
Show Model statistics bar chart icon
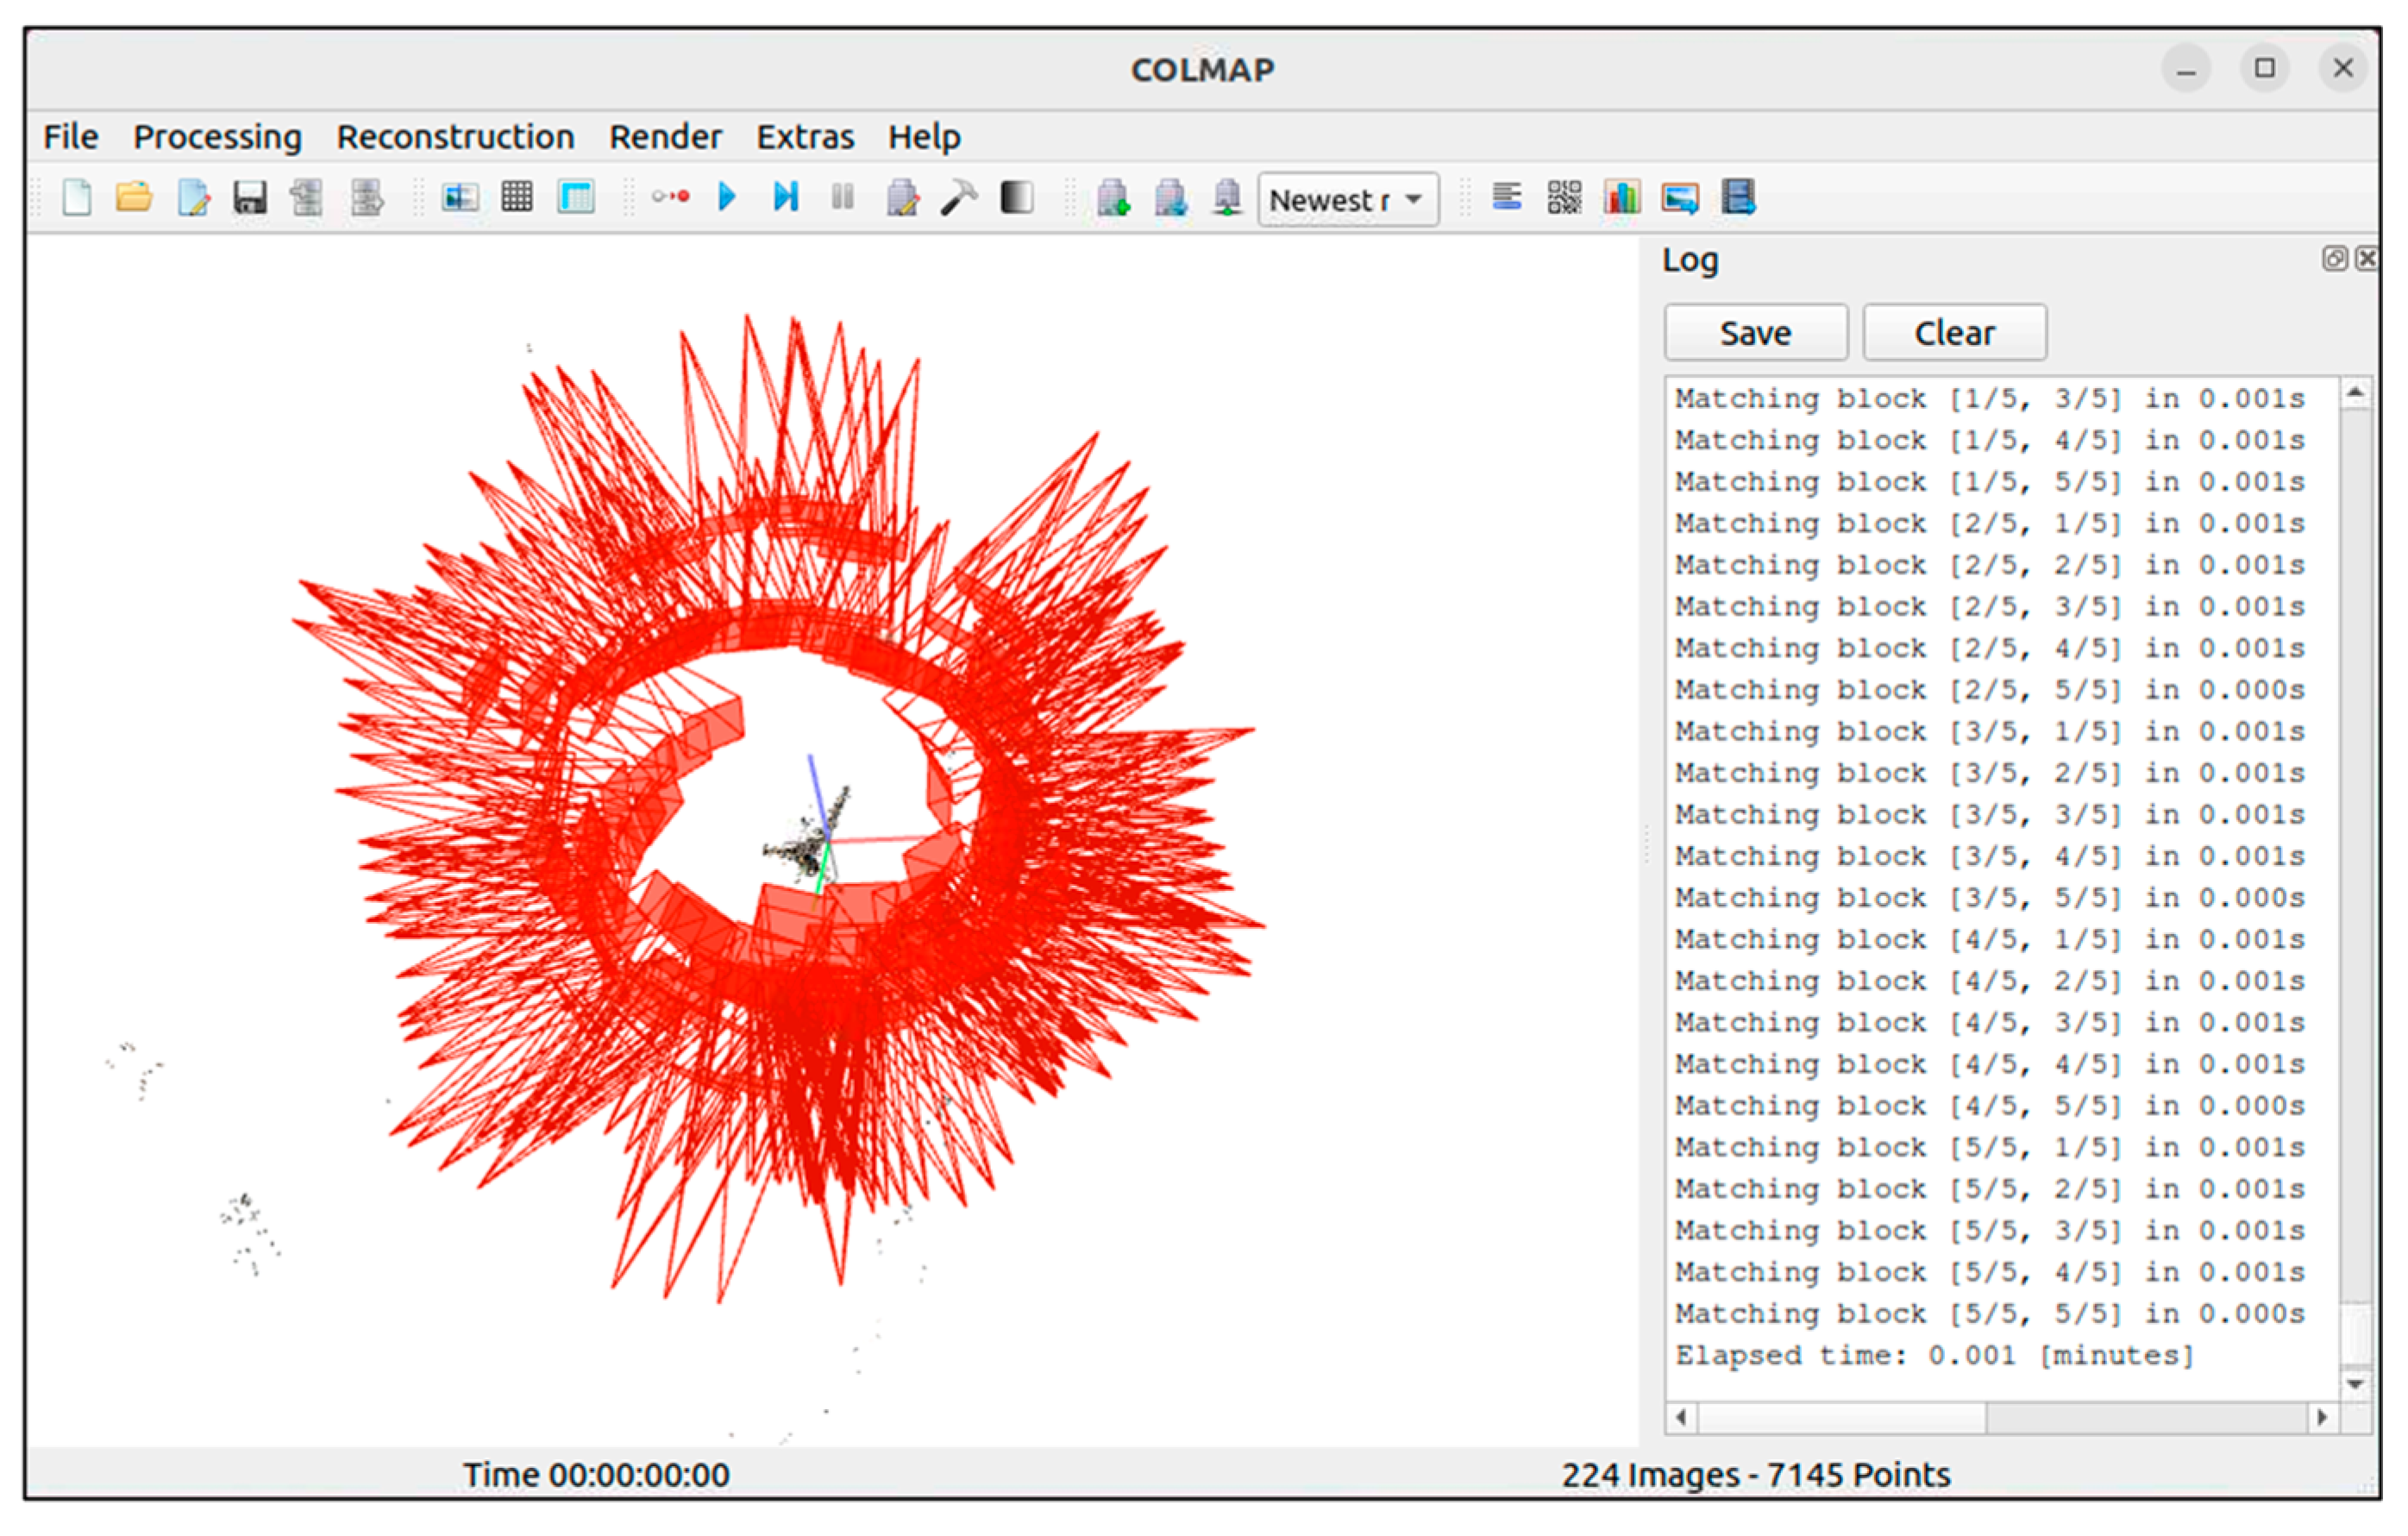pyautogui.click(x=1622, y=197)
